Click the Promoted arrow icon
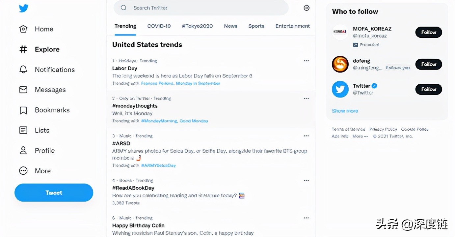Viewport: 455px width, 237px height. click(x=355, y=45)
